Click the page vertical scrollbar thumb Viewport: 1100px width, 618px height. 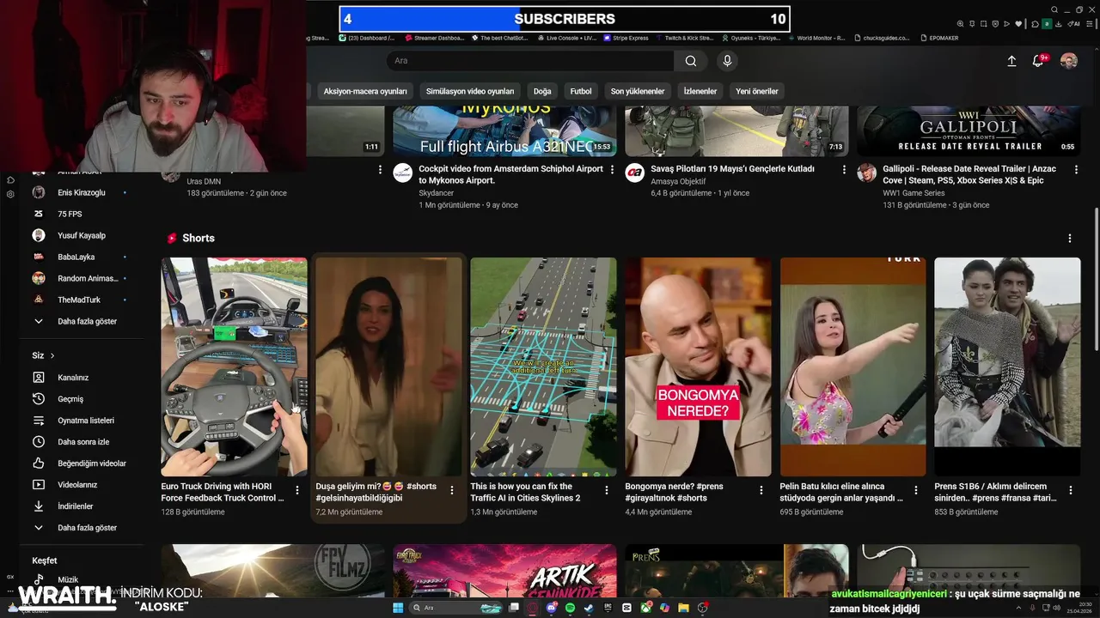(x=1096, y=279)
